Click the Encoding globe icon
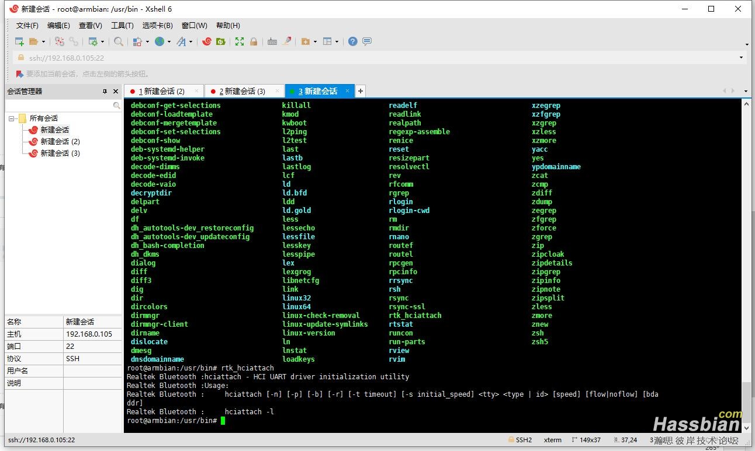Screen dimensions: 755x451 (x=160, y=41)
